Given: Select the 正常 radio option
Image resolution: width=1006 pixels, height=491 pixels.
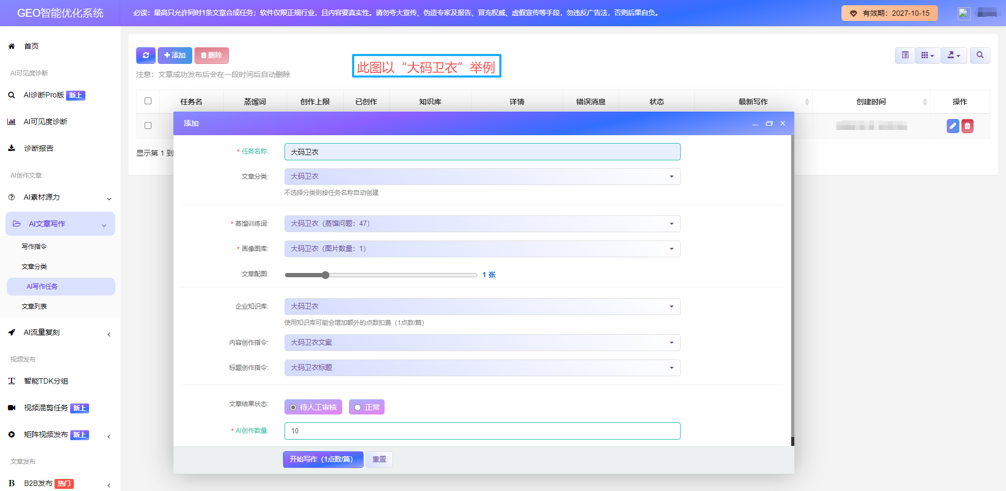Looking at the screenshot, I should click(367, 407).
